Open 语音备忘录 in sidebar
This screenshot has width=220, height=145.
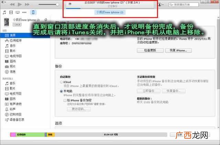[14, 120]
